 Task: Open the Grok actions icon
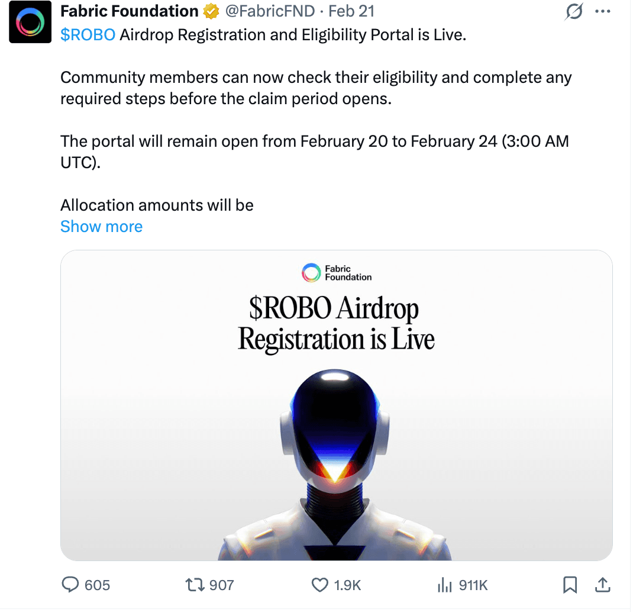click(574, 11)
